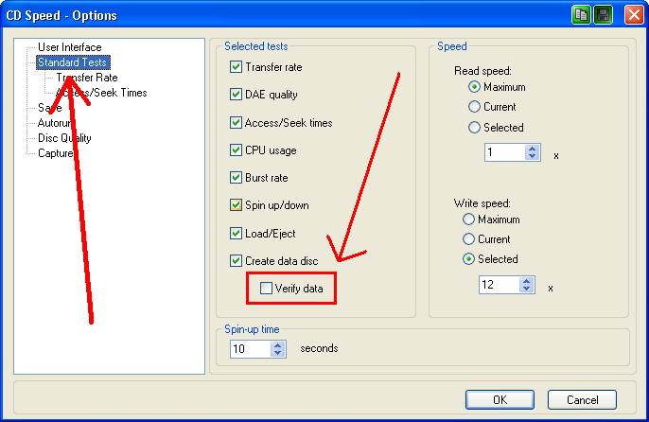Open User Interface options in tree
This screenshot has width=649, height=422.
pos(69,47)
